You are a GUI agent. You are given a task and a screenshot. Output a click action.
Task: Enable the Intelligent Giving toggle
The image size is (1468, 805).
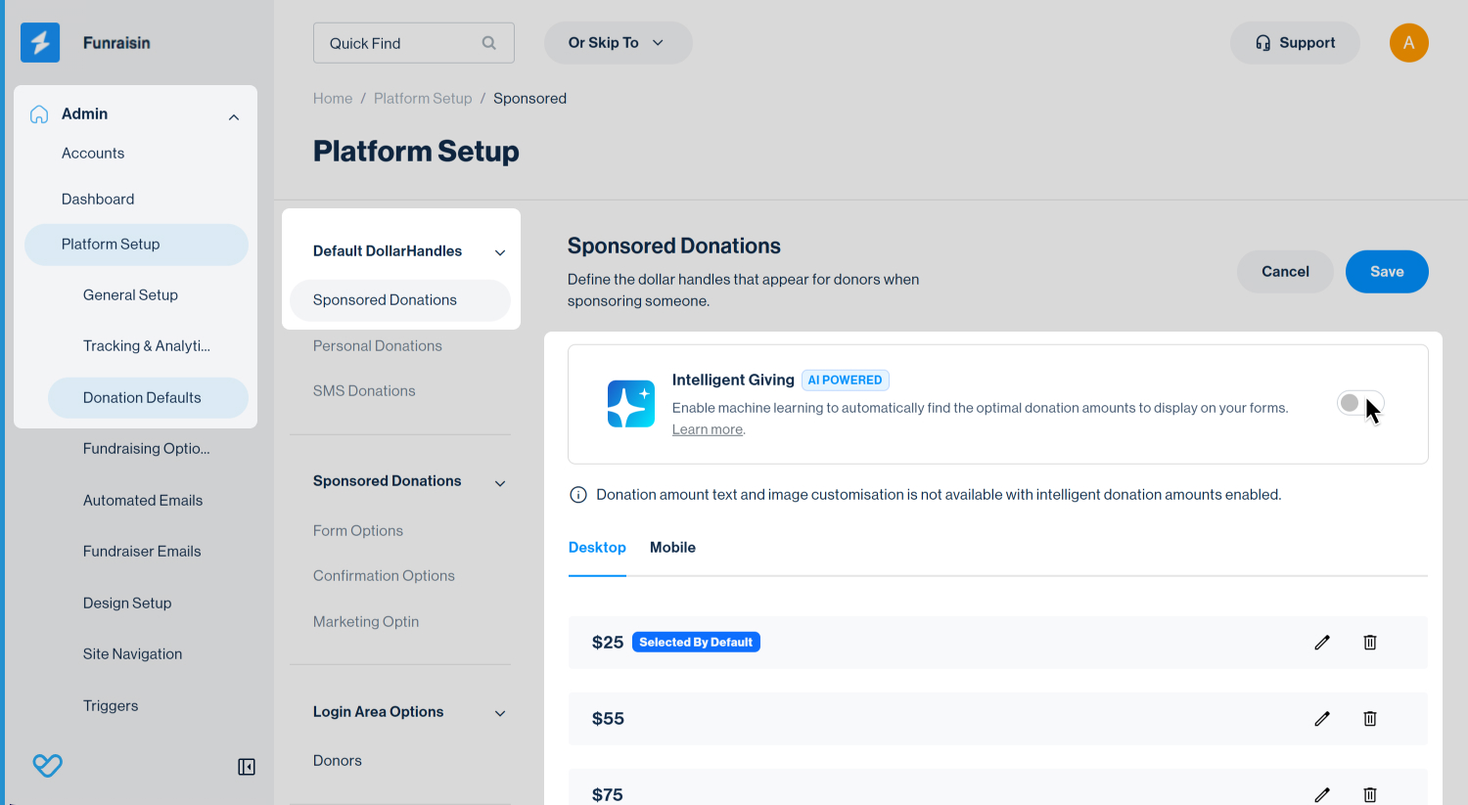pos(1359,403)
